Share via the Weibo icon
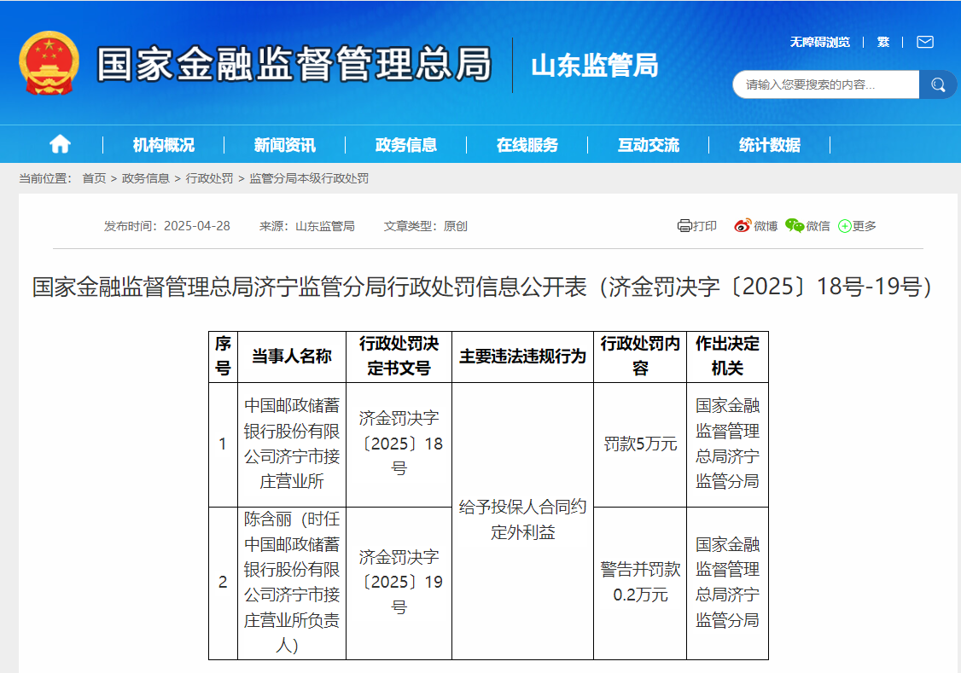Screen dimensions: 961x673 (743, 226)
